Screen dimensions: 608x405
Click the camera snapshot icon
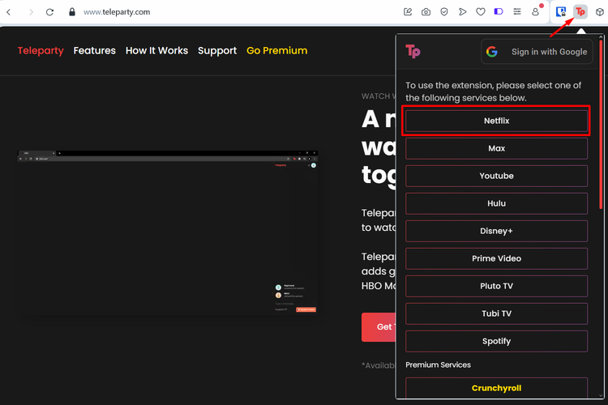[x=426, y=12]
